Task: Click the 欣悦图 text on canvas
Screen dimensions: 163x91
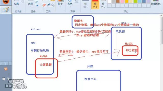Action: click(x=120, y=31)
